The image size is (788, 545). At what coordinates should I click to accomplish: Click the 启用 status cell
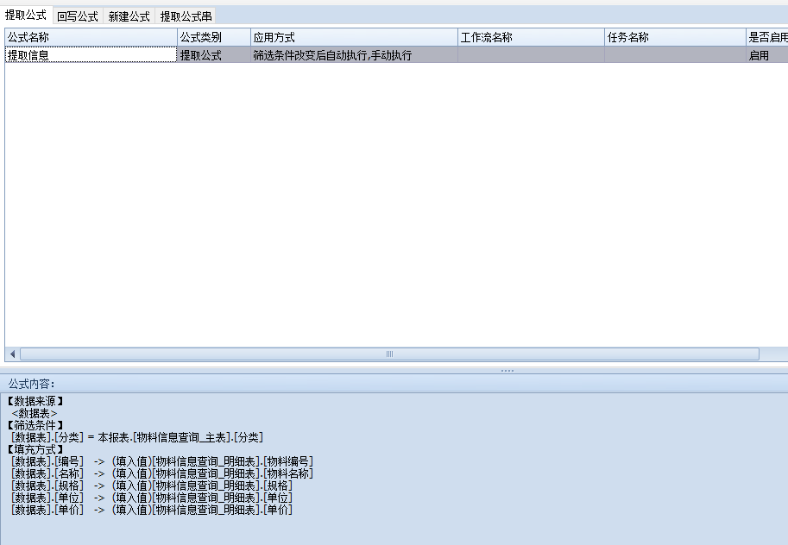coord(767,54)
